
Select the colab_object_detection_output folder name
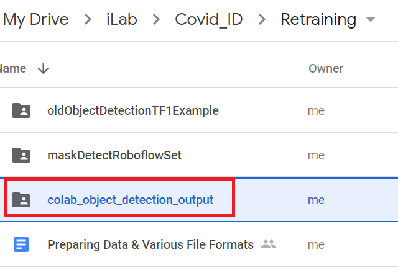(x=131, y=200)
